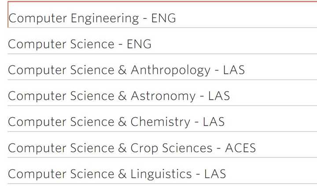
Task: Choose the only ACES college major
Action: click(x=162, y=145)
